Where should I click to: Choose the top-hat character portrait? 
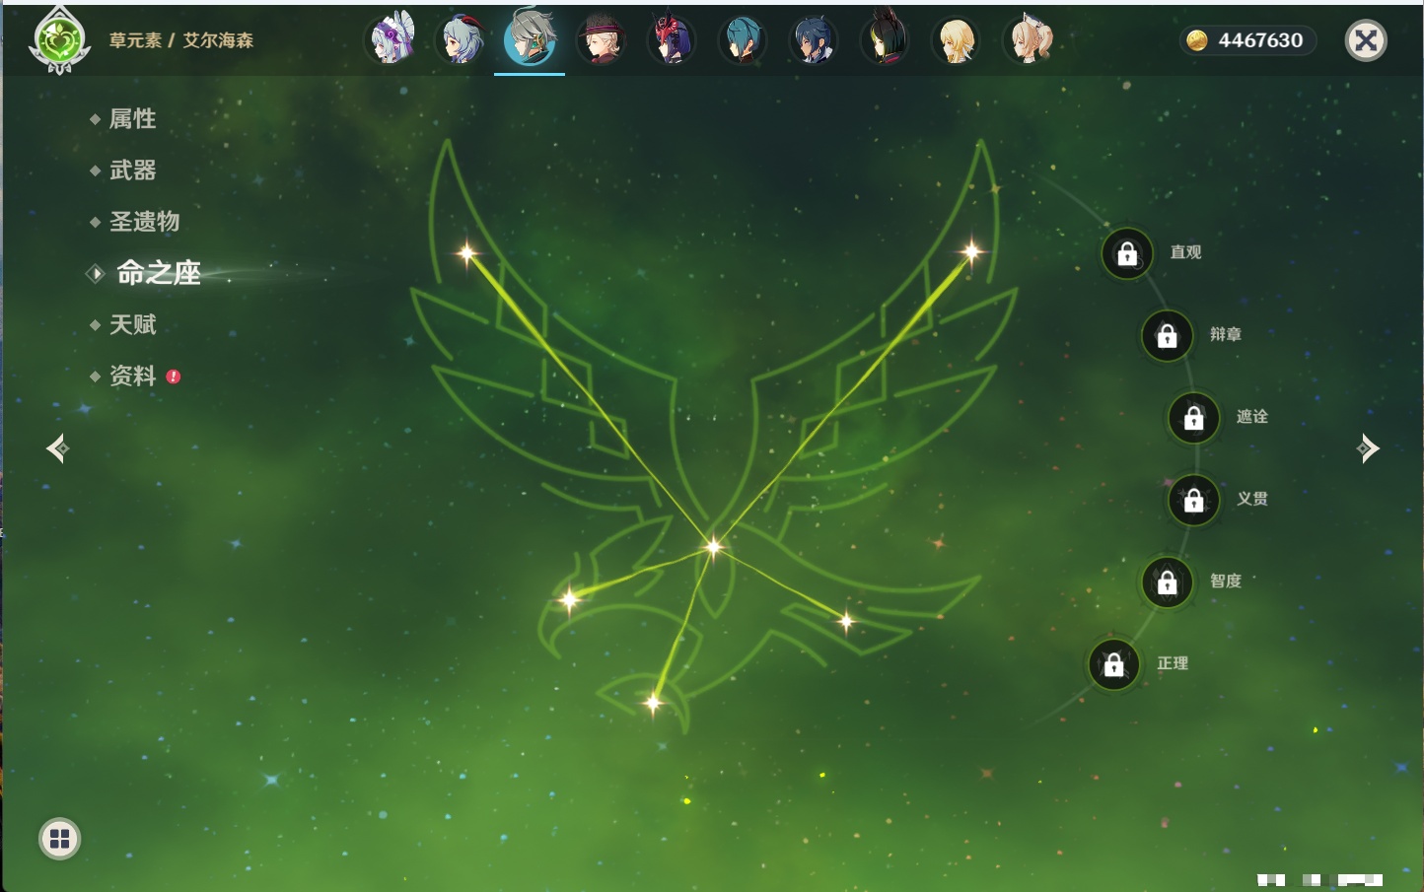(601, 41)
